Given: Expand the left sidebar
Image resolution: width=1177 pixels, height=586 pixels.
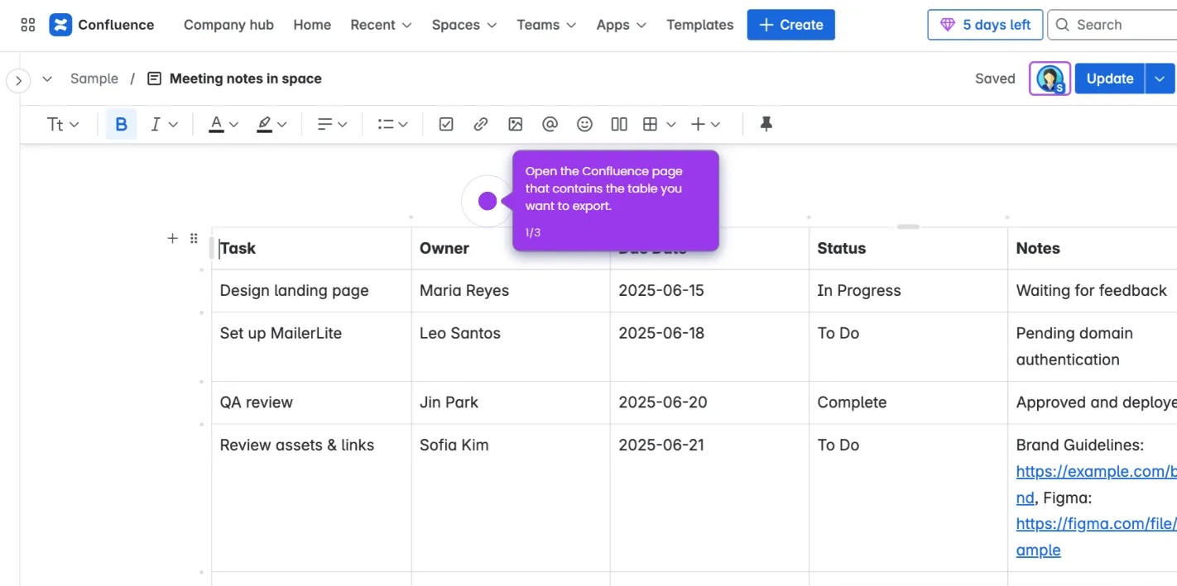Looking at the screenshot, I should click(18, 80).
